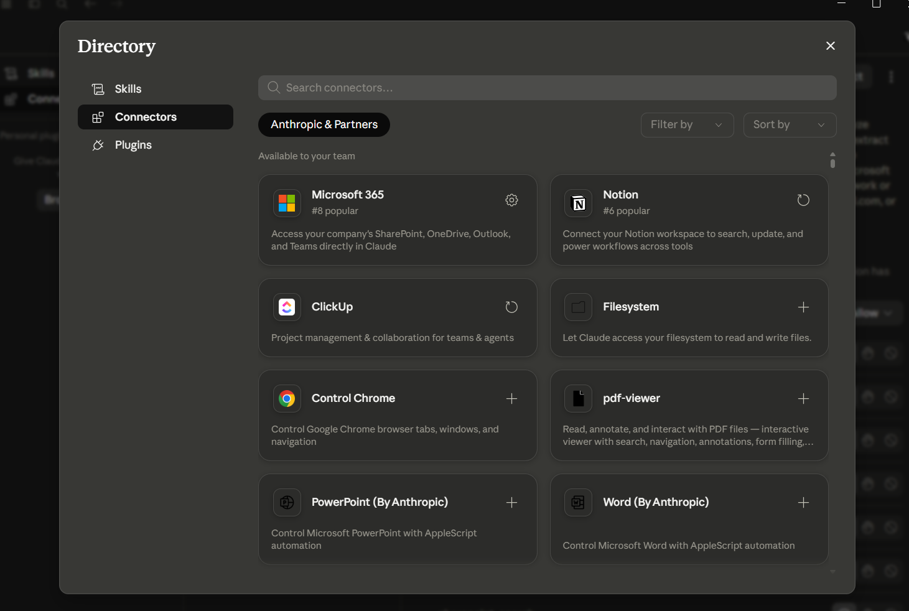Click the Notion logo icon
This screenshot has height=611, width=909.
pyautogui.click(x=578, y=203)
